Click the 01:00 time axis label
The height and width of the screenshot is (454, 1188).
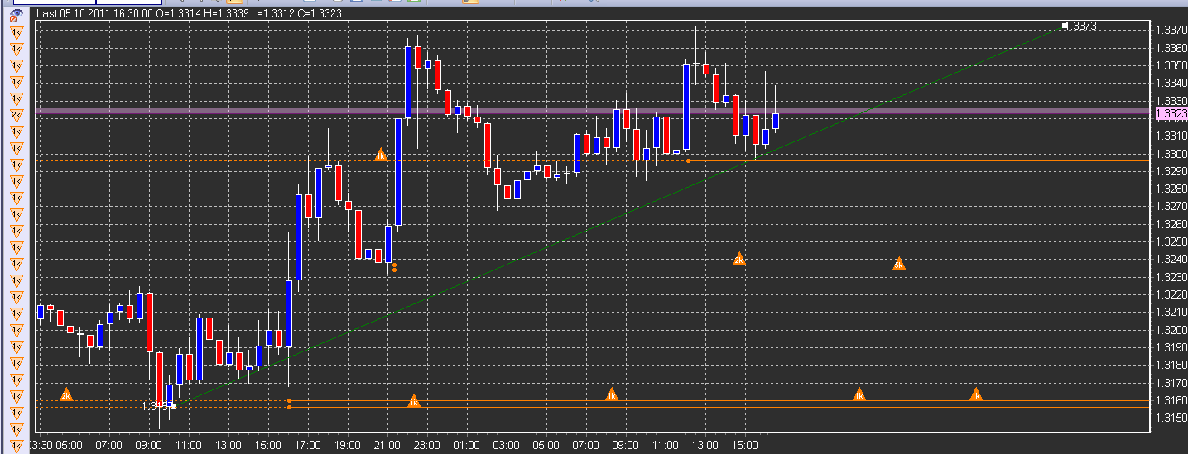(x=466, y=445)
